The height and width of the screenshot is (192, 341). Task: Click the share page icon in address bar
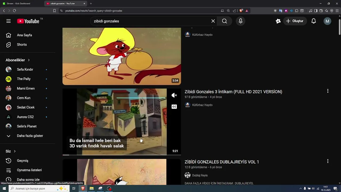234,11
